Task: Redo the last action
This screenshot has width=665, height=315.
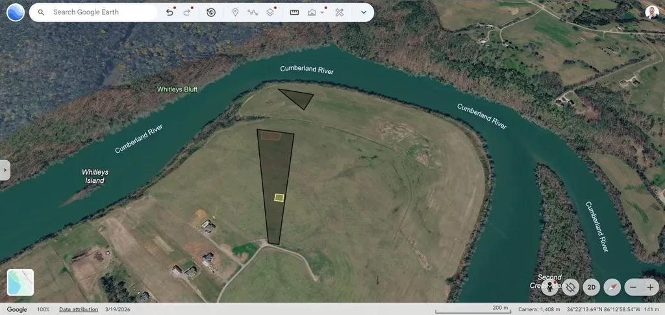Action: point(186,12)
